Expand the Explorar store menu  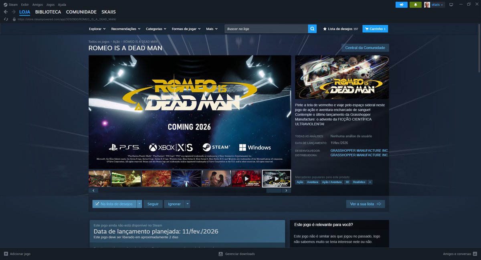tap(97, 29)
